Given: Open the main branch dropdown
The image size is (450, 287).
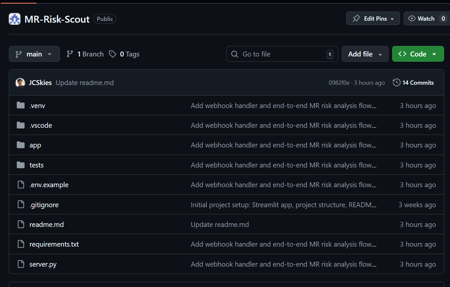Looking at the screenshot, I should click(x=34, y=54).
